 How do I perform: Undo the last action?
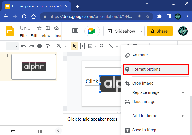click(x=24, y=46)
